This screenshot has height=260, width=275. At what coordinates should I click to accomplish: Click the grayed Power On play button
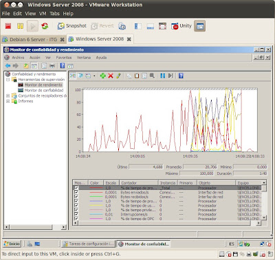click(x=32, y=26)
